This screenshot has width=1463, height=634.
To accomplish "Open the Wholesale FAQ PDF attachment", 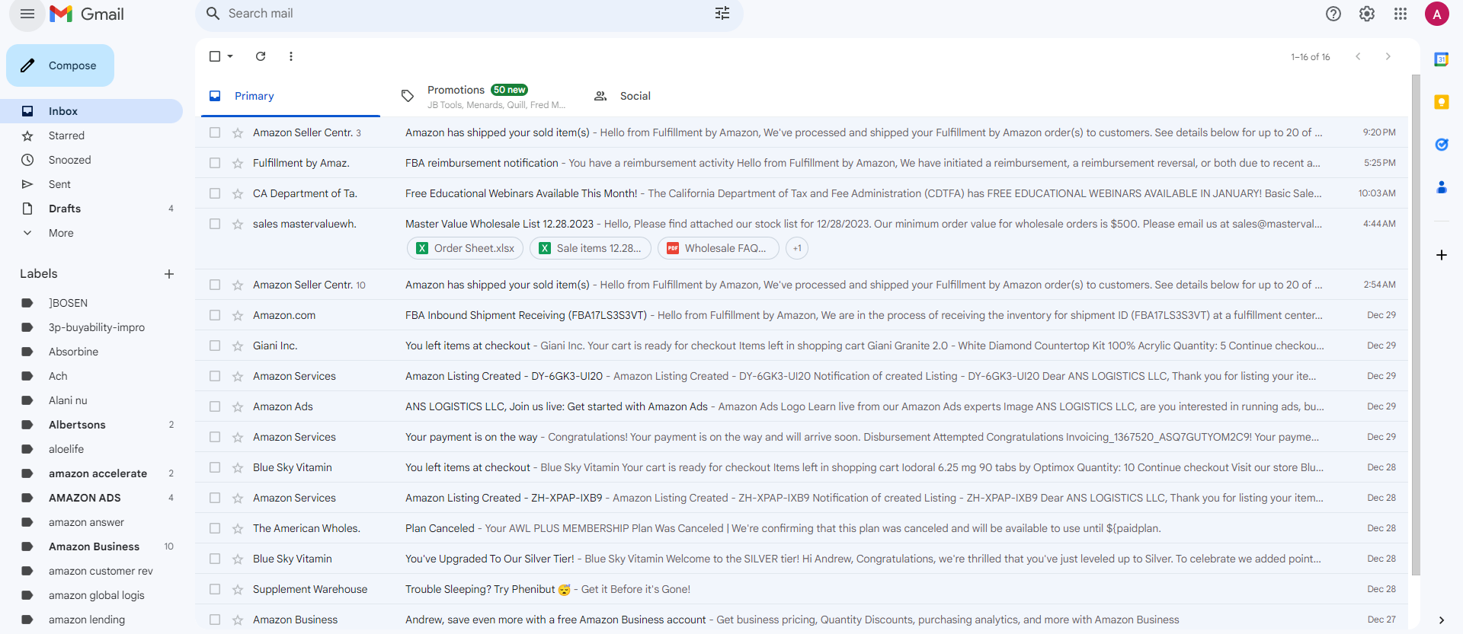I will tap(719, 248).
